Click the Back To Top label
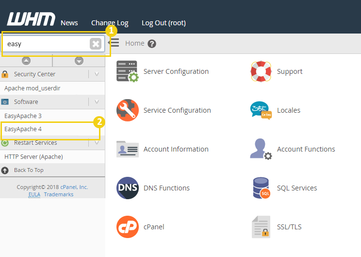This screenshot has height=257, width=361. point(29,170)
